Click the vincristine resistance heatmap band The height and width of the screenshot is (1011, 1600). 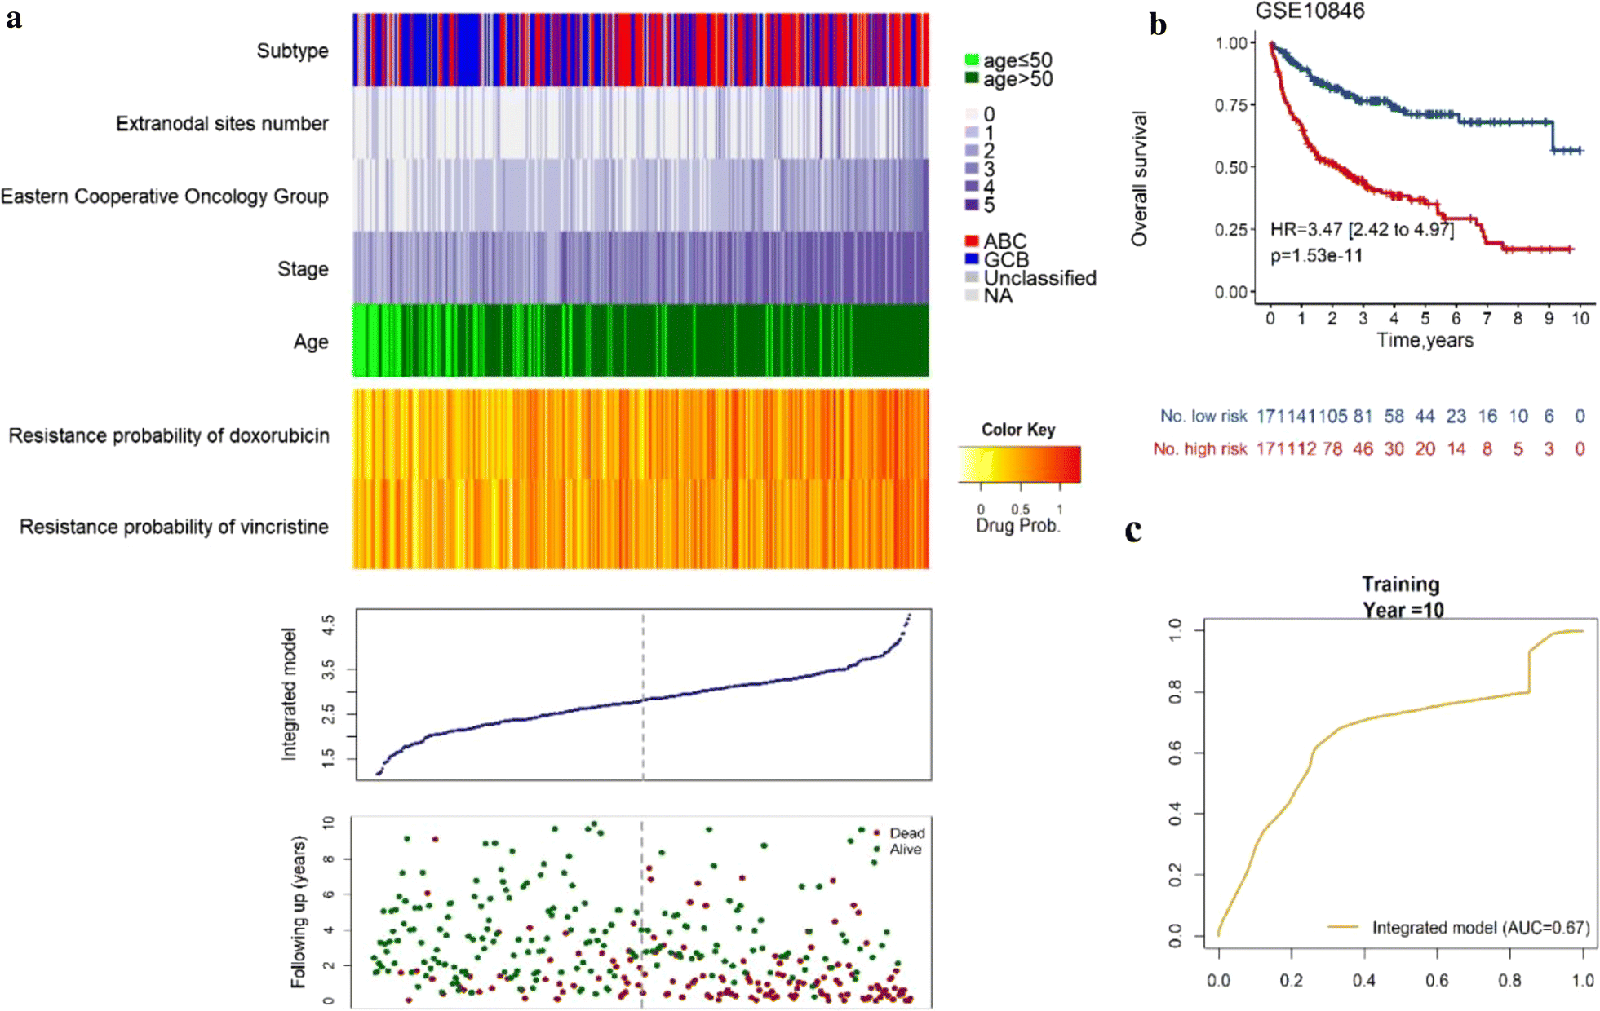tap(640, 523)
